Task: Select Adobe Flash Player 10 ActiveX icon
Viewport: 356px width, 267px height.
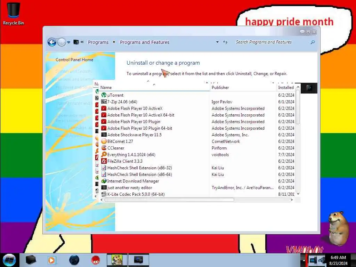Action: (x=104, y=108)
